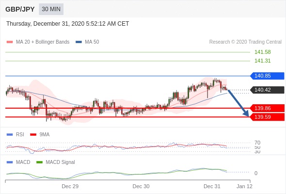Click the 140.42 current price tag
286x194 pixels.
click(267, 90)
